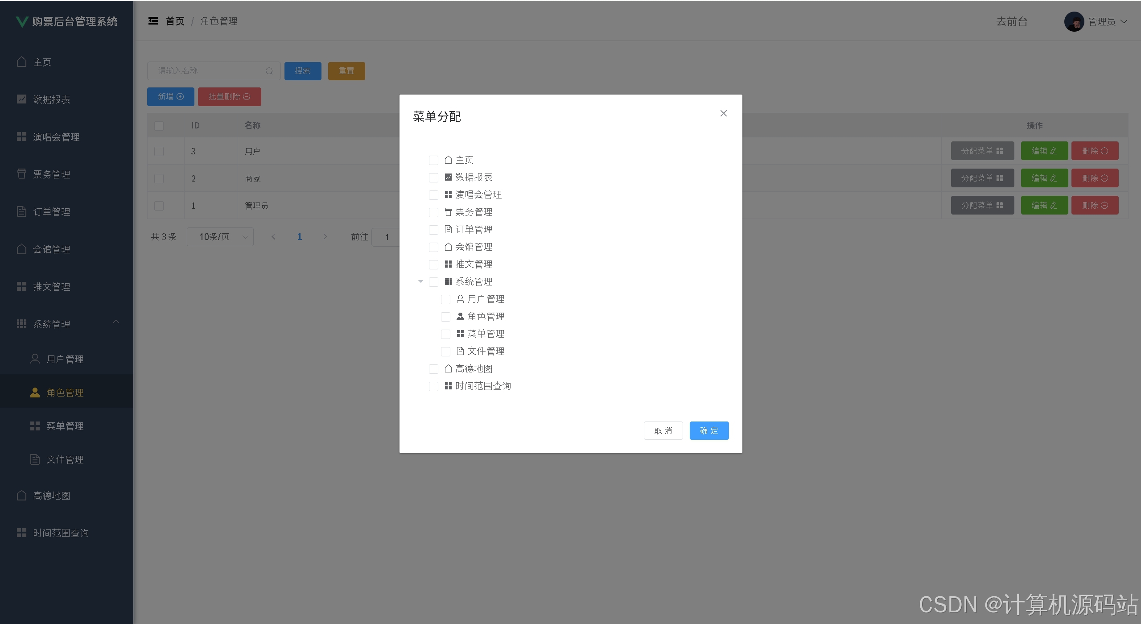This screenshot has width=1141, height=624.
Task: Click the home icon beside 主页 in dialog tree
Action: coord(448,160)
